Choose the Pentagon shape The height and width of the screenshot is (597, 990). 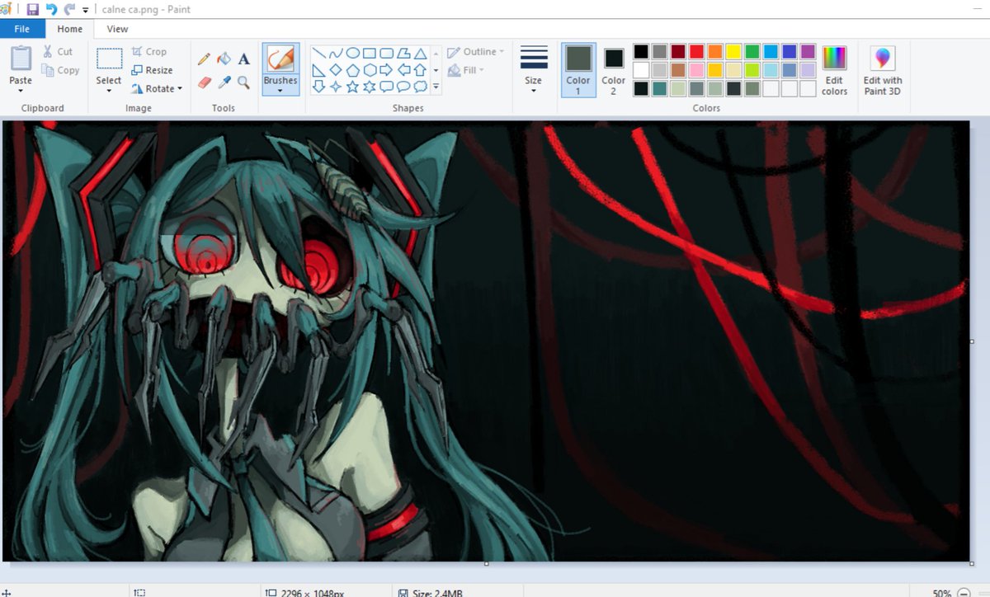pyautogui.click(x=352, y=70)
